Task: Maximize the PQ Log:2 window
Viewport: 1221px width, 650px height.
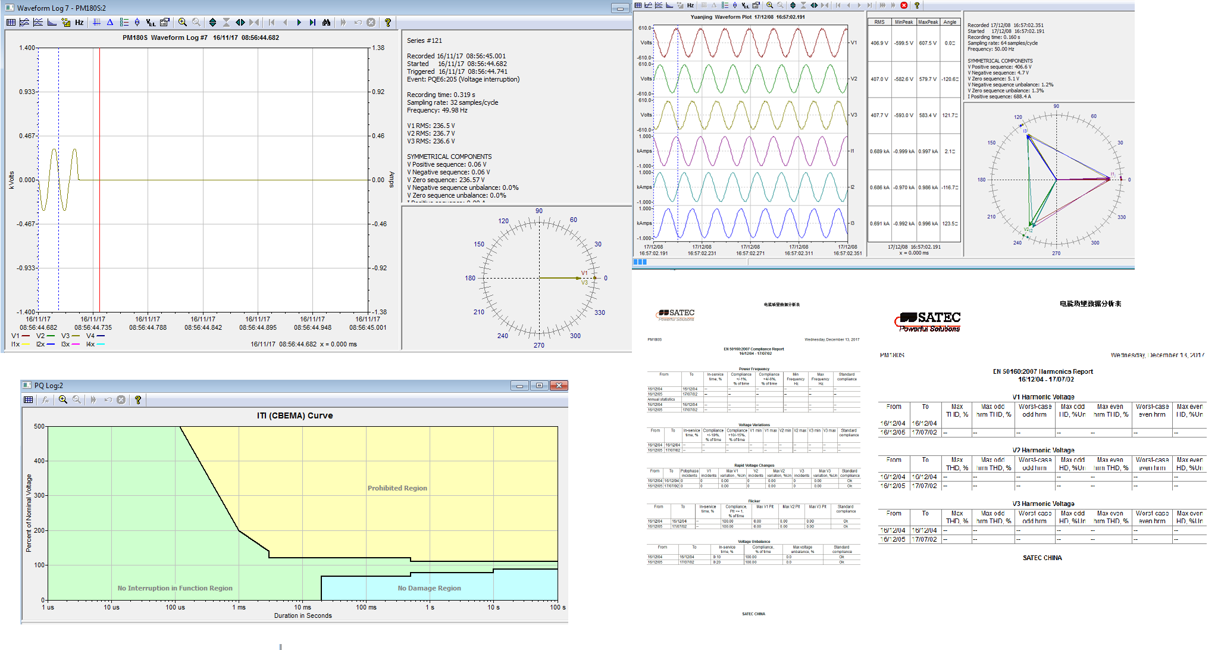Action: tap(539, 386)
